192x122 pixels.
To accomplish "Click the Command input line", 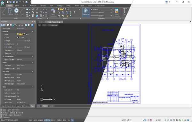I will pos(44,117).
